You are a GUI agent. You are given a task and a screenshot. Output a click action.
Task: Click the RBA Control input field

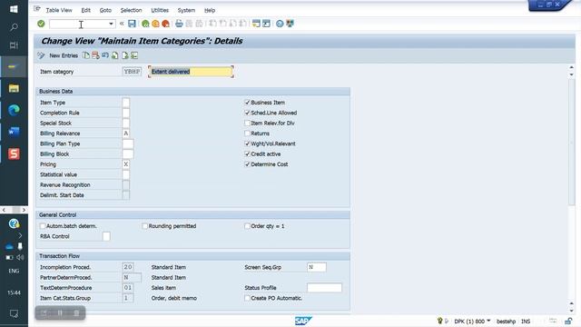[x=106, y=236]
